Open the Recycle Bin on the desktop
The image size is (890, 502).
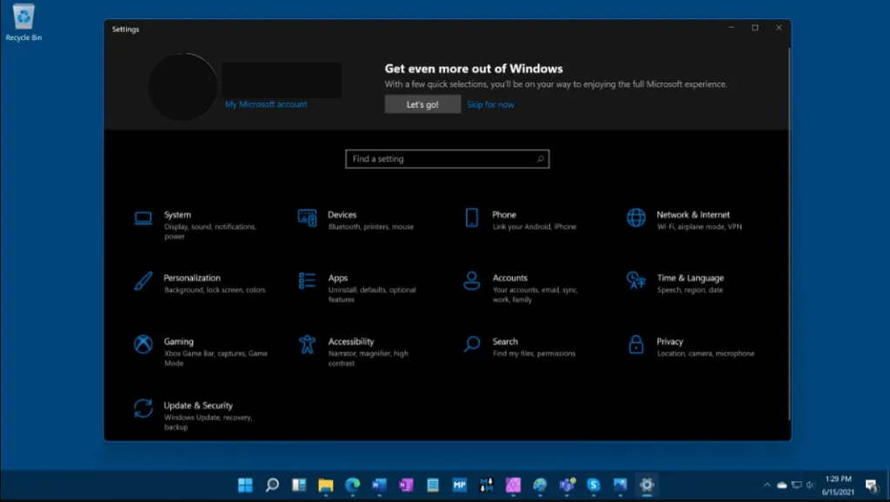(23, 21)
